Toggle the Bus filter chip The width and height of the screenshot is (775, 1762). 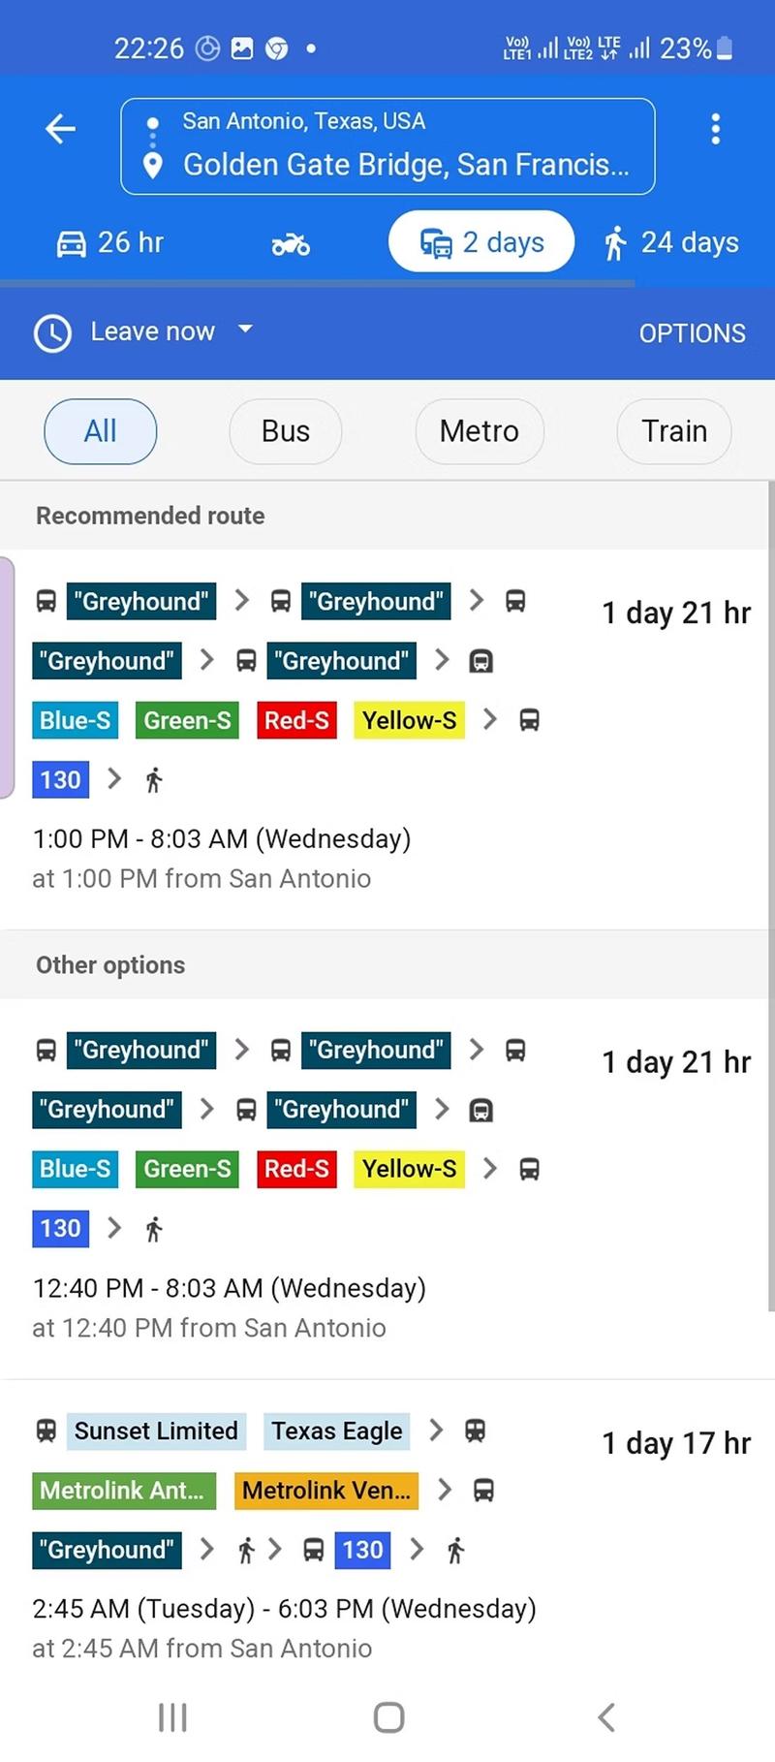286,431
